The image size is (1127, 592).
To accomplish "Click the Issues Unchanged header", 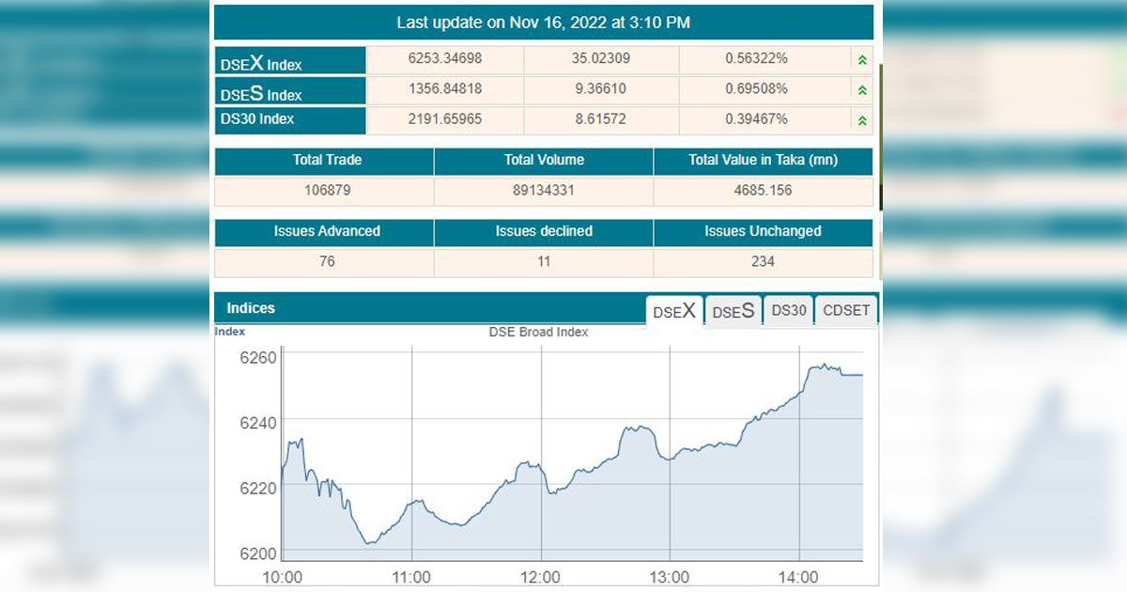I will click(x=764, y=232).
